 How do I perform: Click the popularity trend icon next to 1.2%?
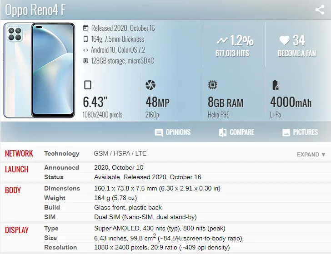(222, 40)
